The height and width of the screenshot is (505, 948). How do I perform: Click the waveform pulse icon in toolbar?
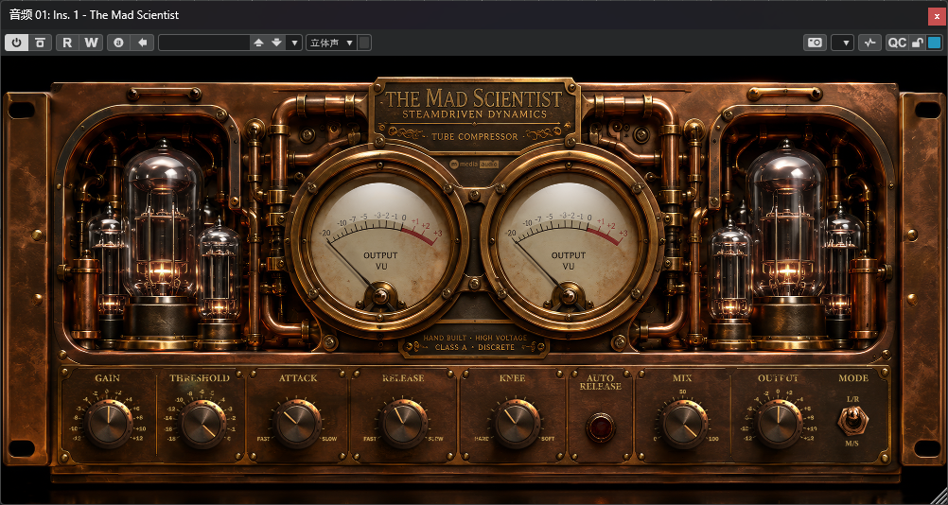pos(870,43)
